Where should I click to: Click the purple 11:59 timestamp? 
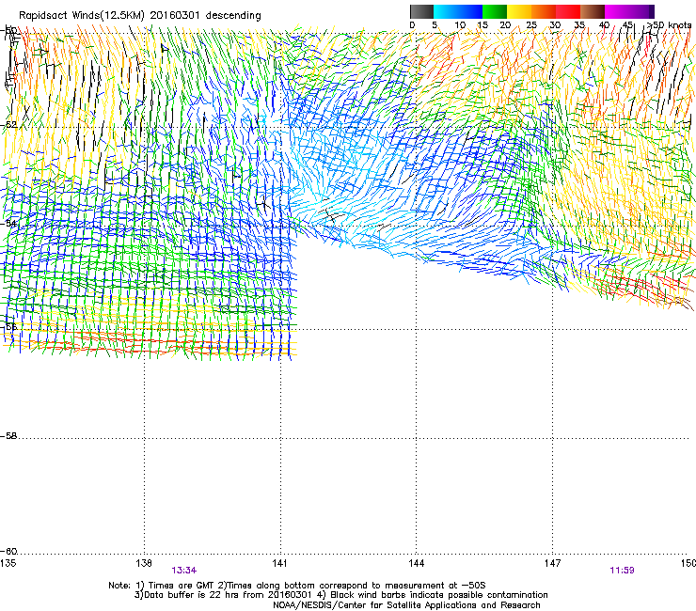[x=622, y=571]
